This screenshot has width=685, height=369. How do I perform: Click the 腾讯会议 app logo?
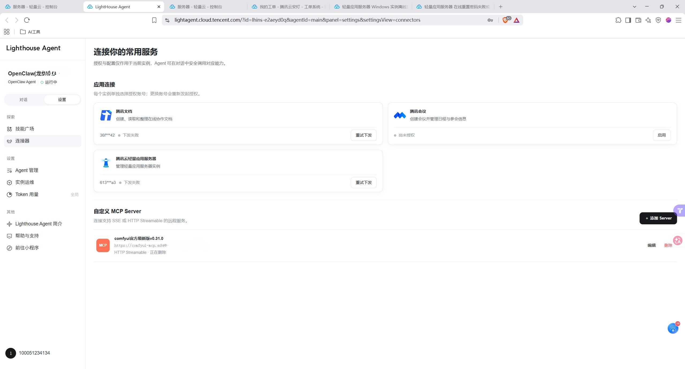click(400, 115)
